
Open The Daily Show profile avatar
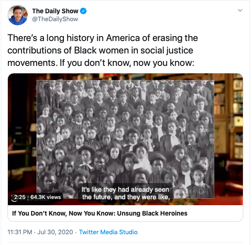coord(17,15)
